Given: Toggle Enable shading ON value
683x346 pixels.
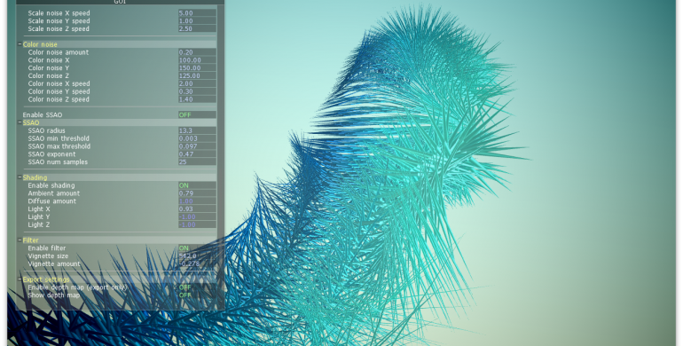Looking at the screenshot, I should (x=197, y=185).
